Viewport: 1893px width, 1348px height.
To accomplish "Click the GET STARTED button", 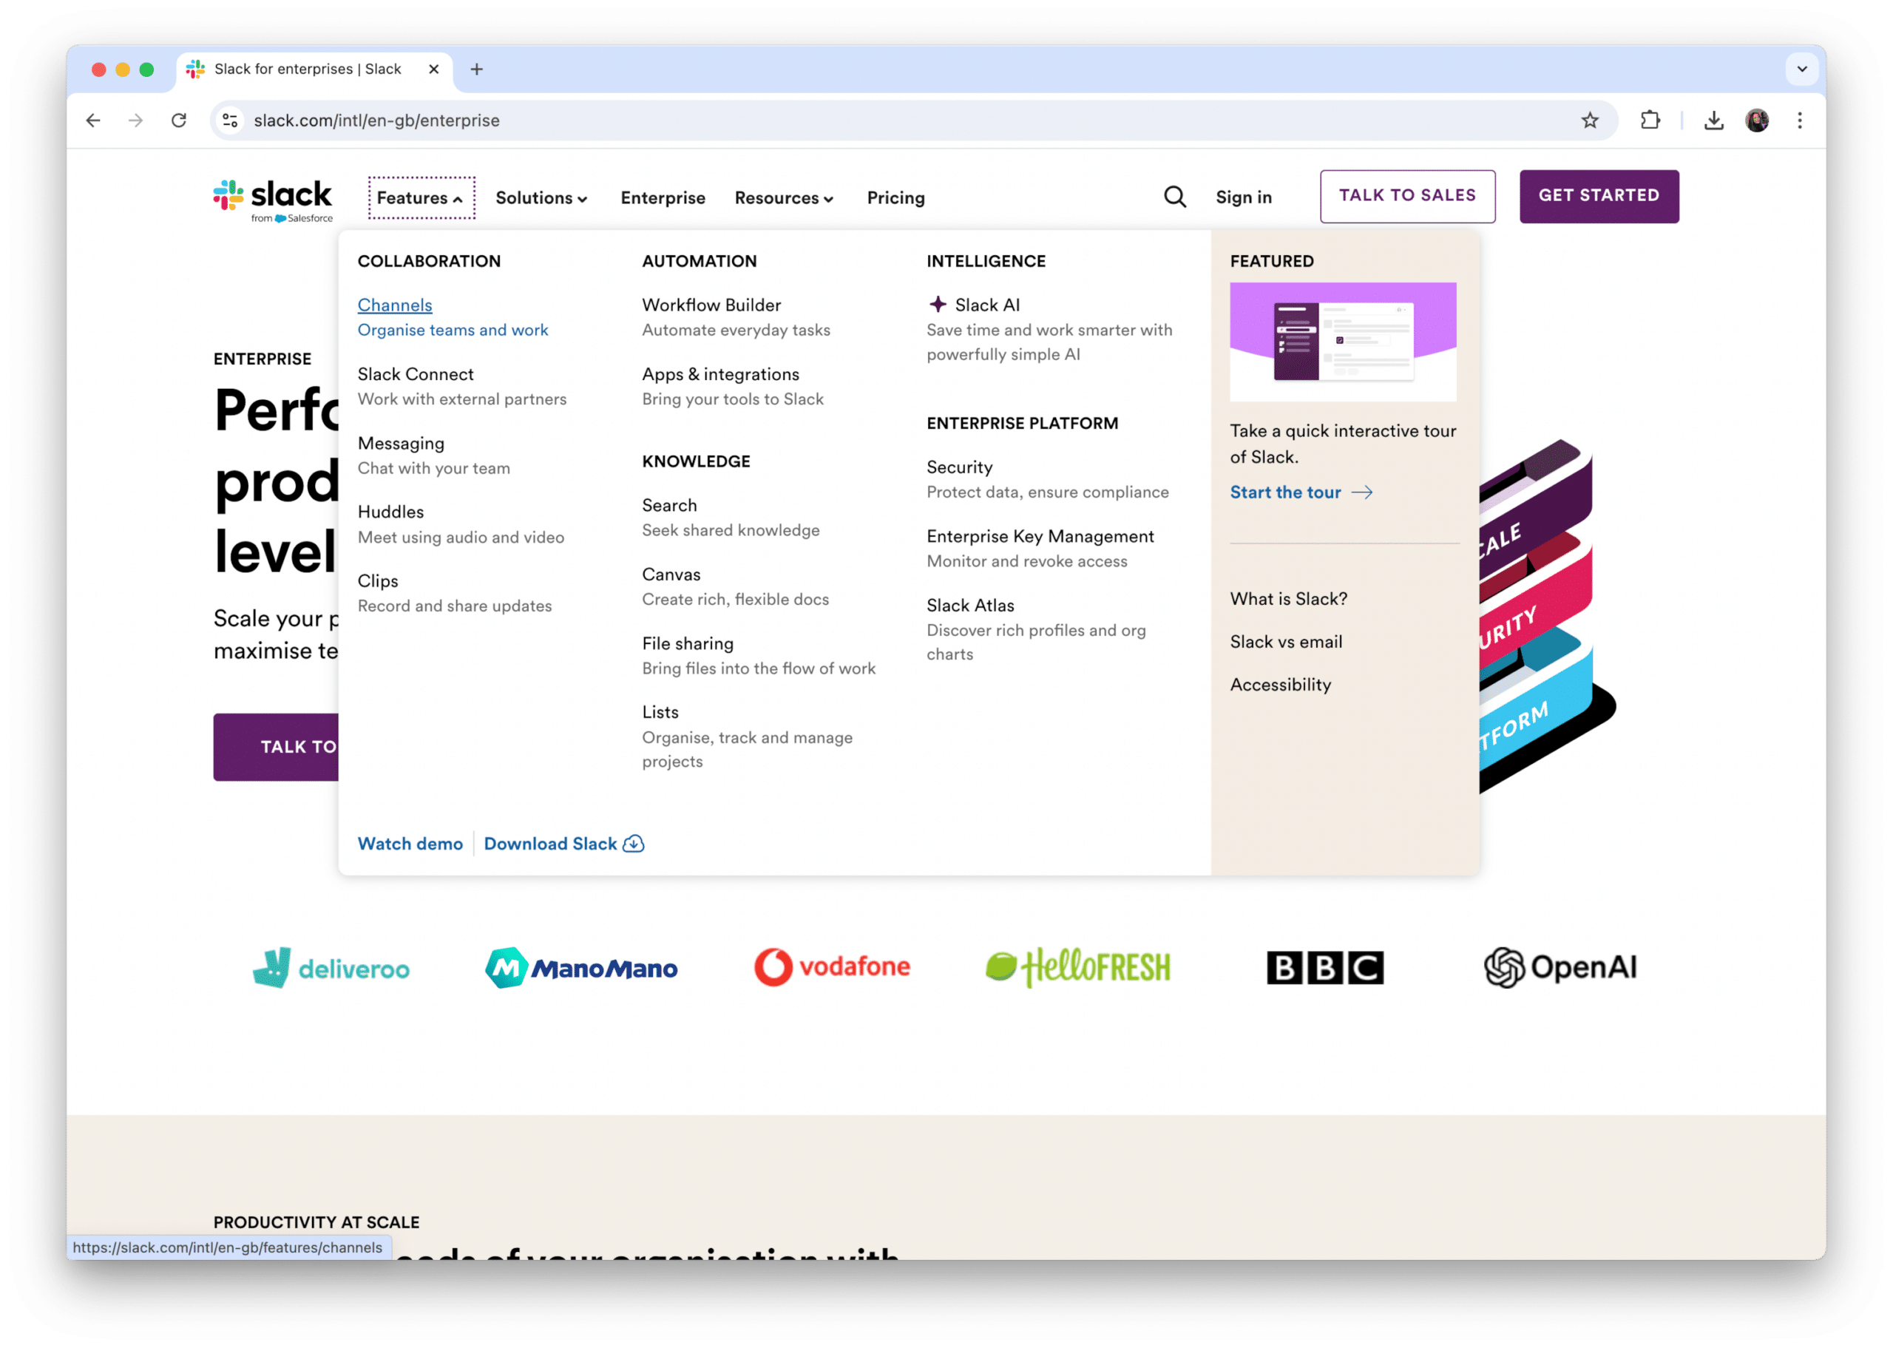I will pyautogui.click(x=1600, y=195).
